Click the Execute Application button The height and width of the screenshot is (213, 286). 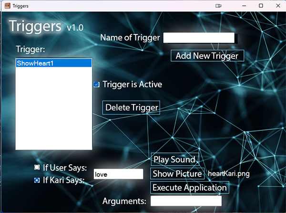click(x=189, y=187)
